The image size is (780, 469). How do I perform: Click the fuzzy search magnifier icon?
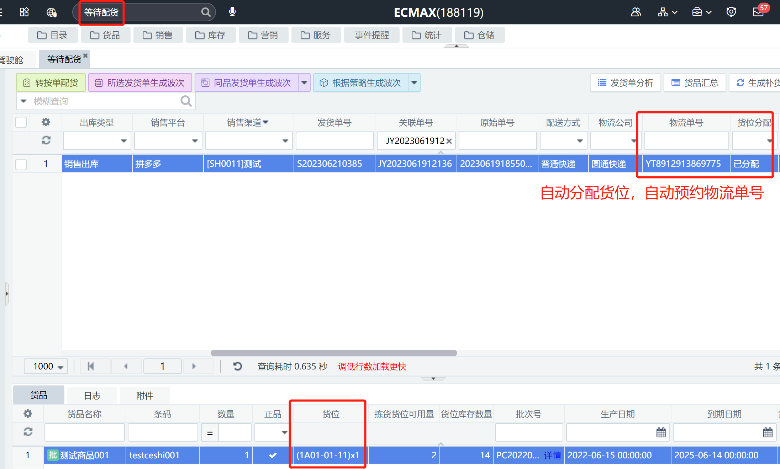point(186,101)
